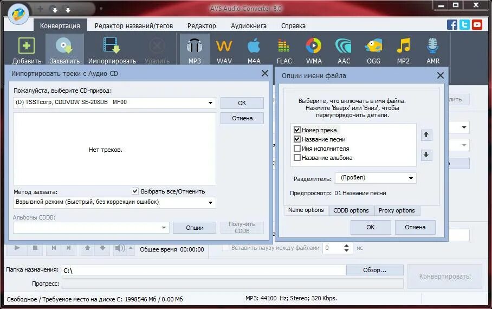Decrease pause value stepper down arrow
Image resolution: width=492 pixels, height=309 pixels.
tap(346, 250)
